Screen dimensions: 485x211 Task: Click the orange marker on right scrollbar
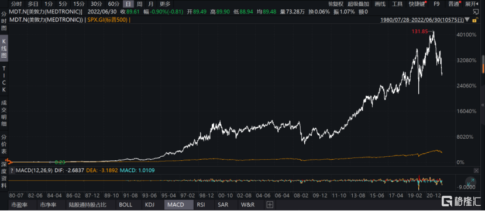coord(483,69)
